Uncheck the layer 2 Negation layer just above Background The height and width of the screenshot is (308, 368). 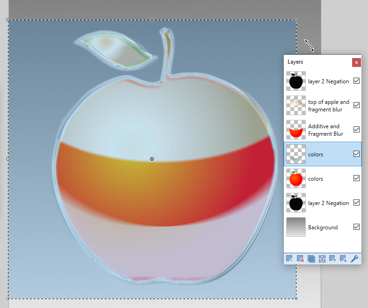pyautogui.click(x=356, y=203)
